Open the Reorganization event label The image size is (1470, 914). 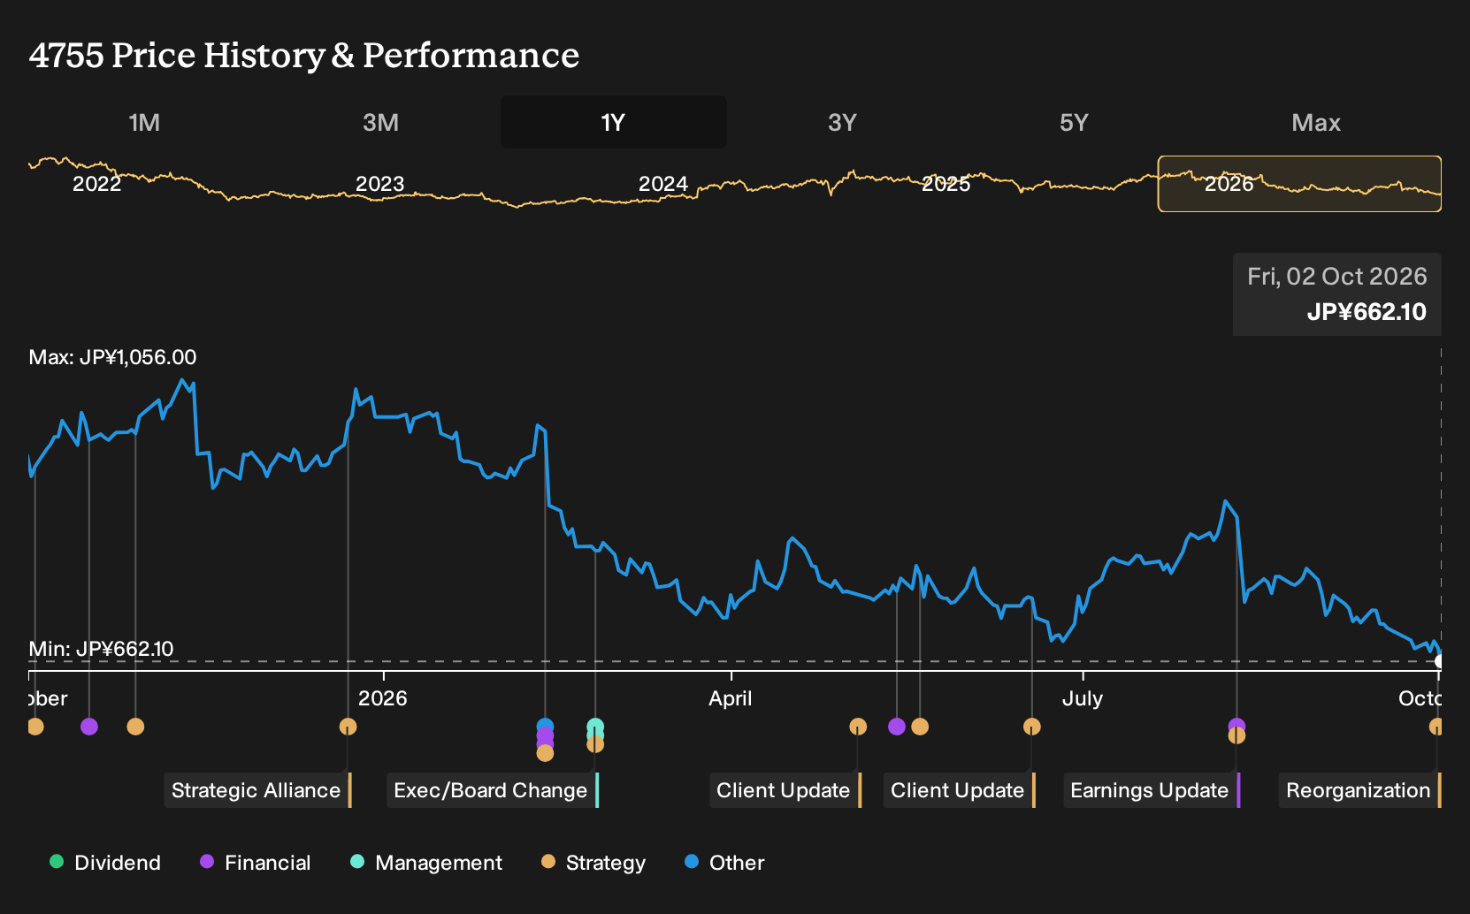point(1360,790)
